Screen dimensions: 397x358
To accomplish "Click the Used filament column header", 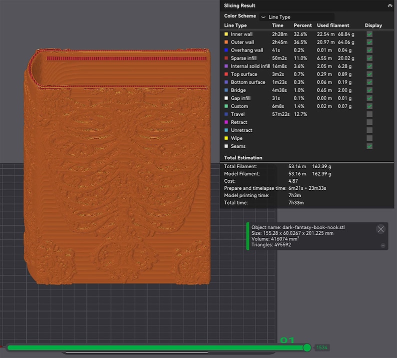I will (333, 26).
